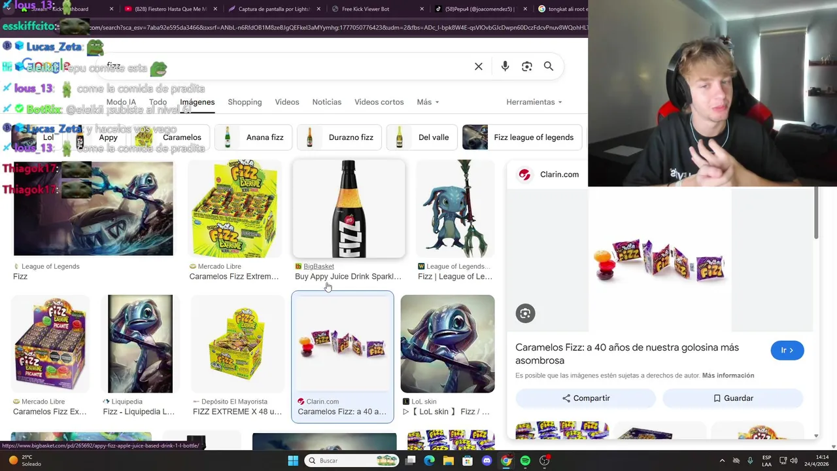Switch to the Videos cortos tab
837x471 pixels.
coord(379,102)
